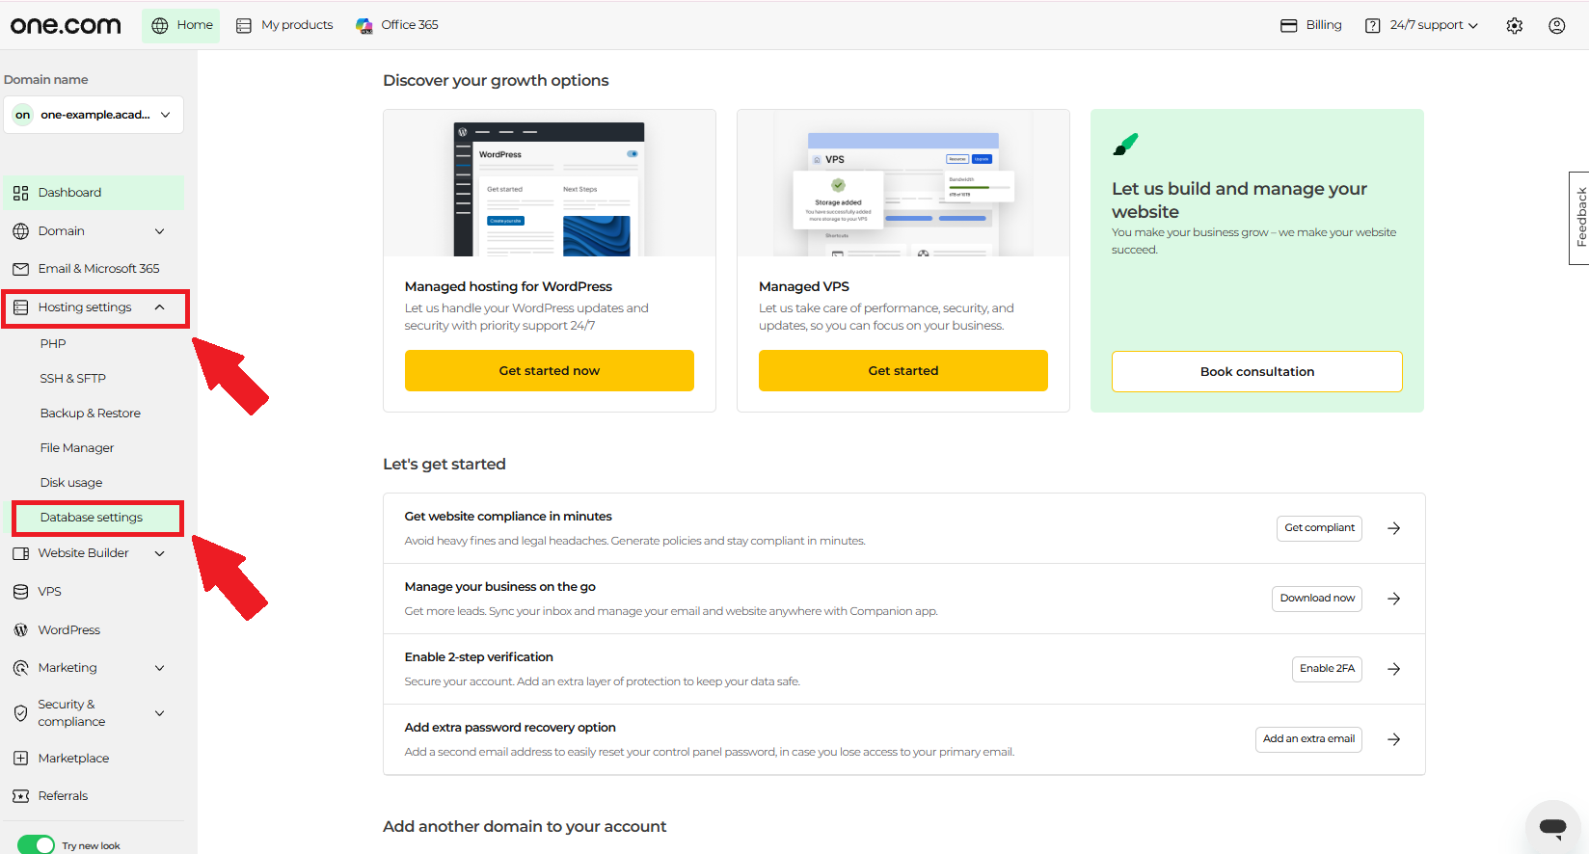Click Get started now for WordPress

coord(550,370)
